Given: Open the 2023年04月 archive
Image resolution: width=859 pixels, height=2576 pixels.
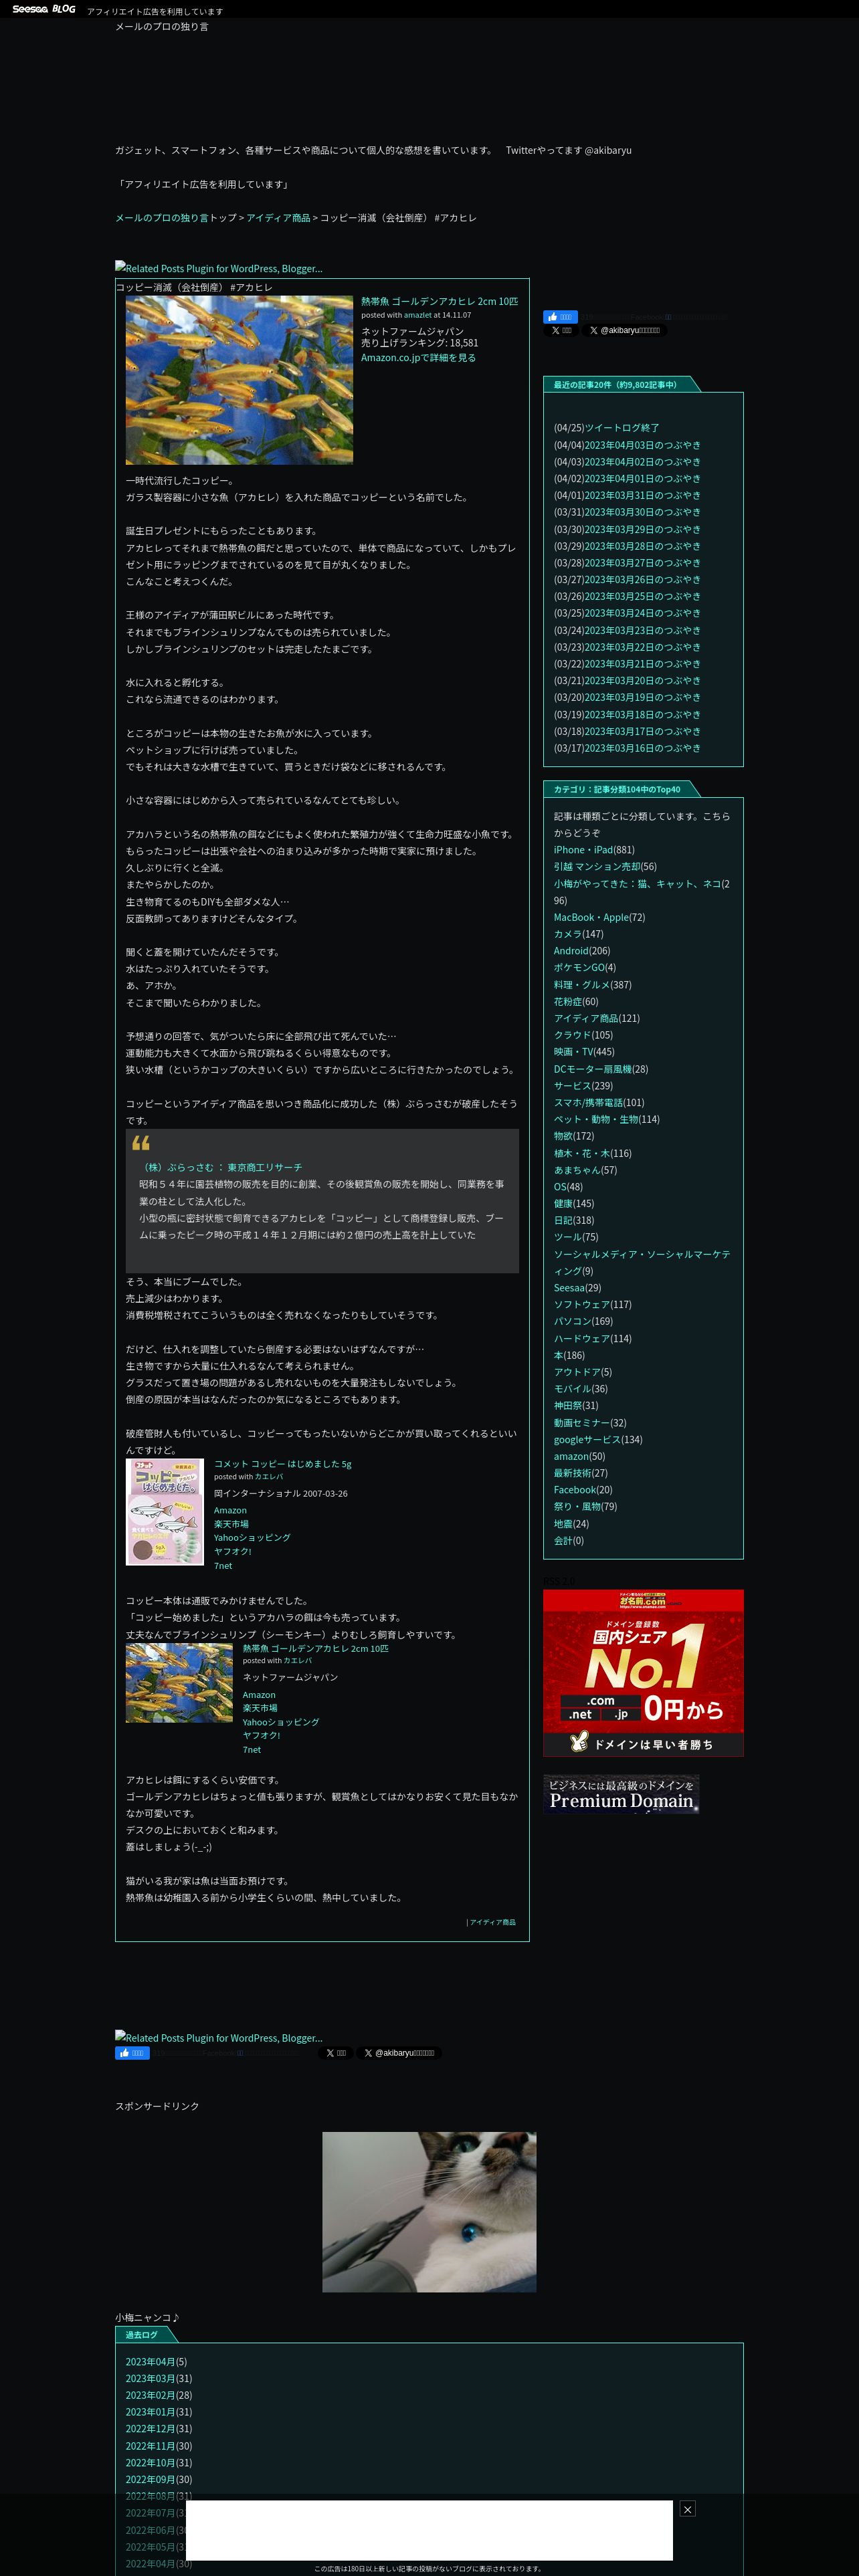Looking at the screenshot, I should pos(150,2362).
